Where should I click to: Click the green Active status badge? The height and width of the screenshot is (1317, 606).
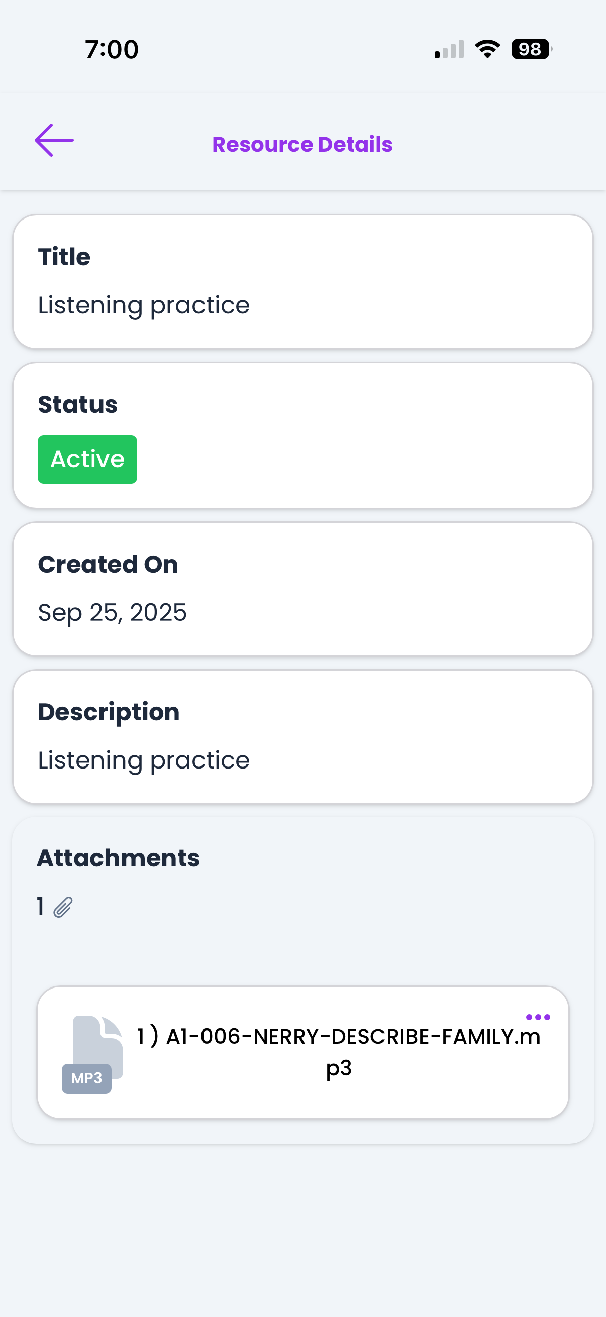click(x=87, y=459)
